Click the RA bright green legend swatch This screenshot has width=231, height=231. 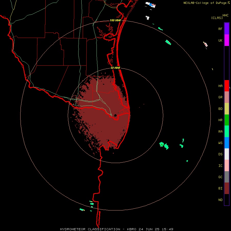pyautogui.click(x=227, y=131)
